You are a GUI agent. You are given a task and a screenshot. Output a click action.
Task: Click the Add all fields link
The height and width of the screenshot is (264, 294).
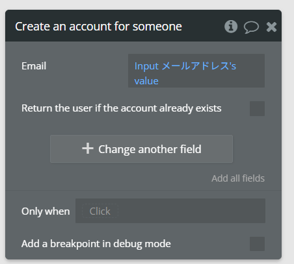tap(238, 178)
